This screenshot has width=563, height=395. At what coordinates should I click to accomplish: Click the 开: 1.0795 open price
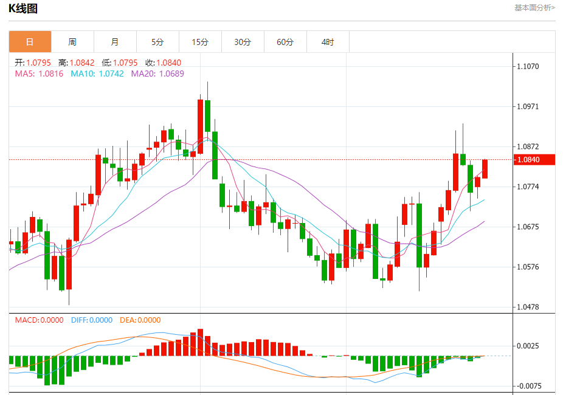coord(33,63)
